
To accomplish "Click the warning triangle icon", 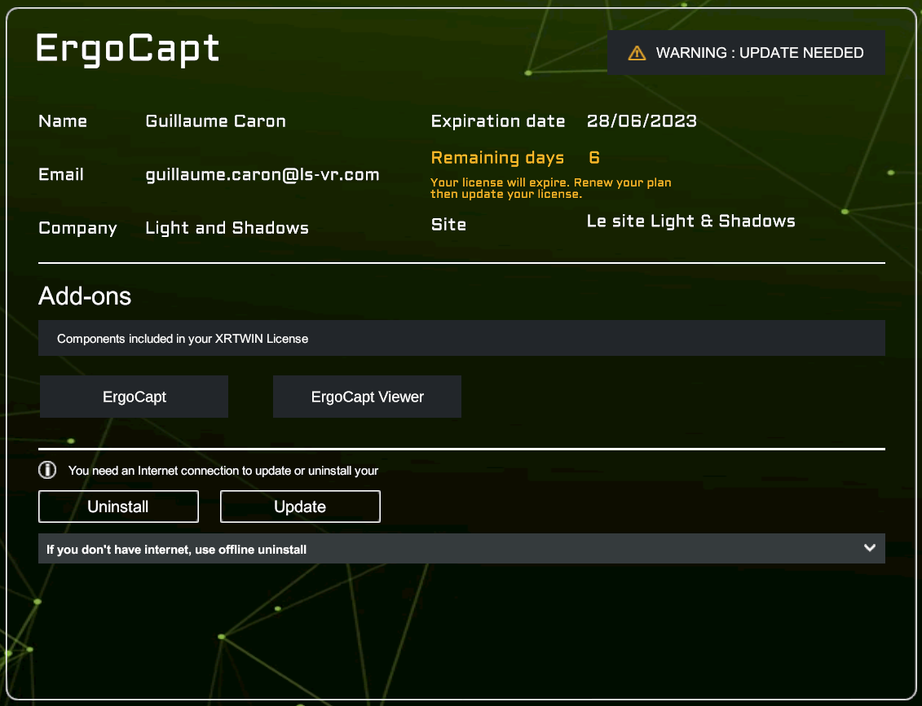I will (637, 53).
